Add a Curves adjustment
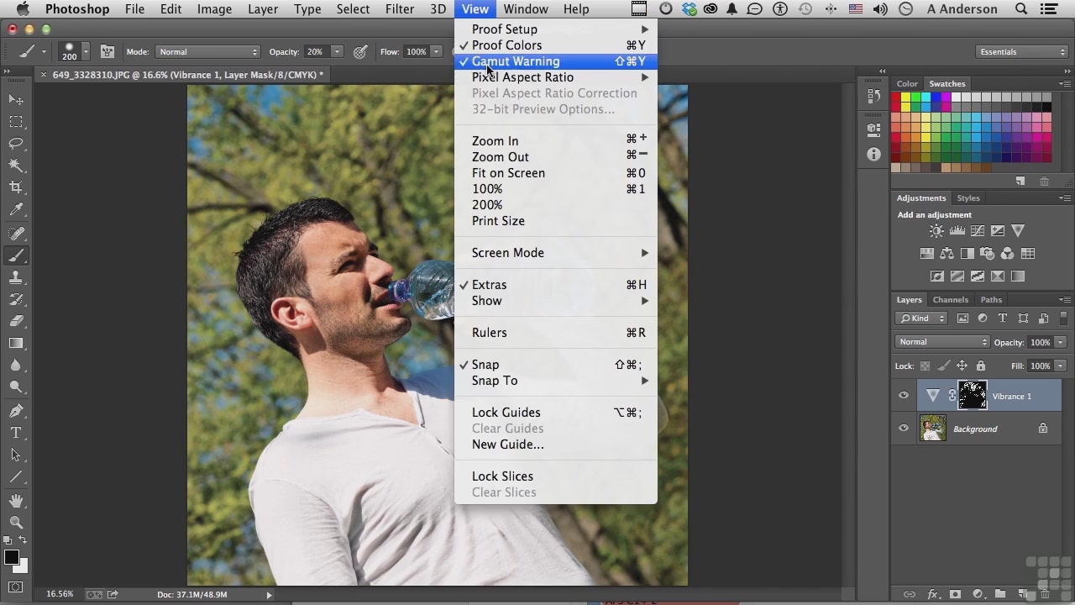 978,231
